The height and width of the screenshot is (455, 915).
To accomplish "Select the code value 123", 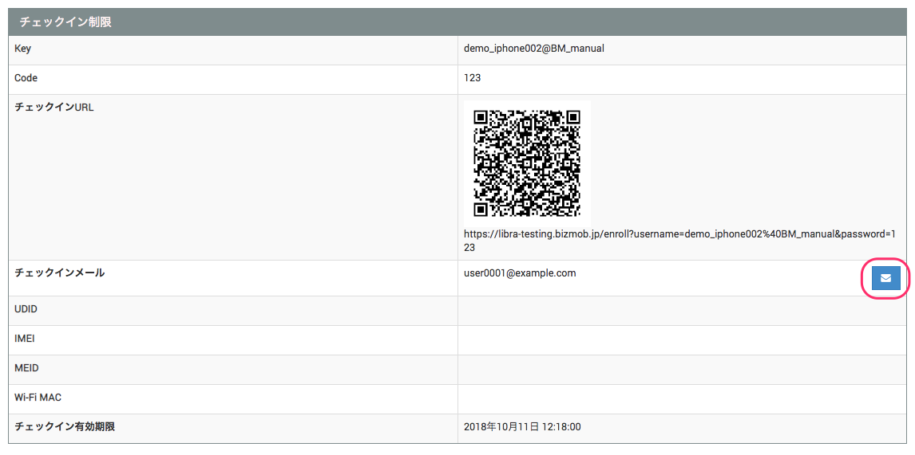I will (472, 78).
